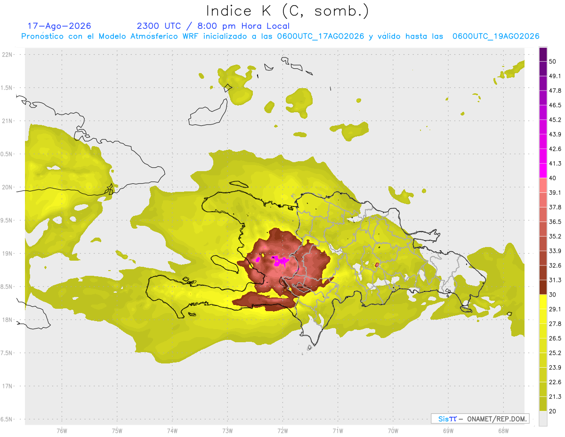Screen dimensions: 565x437
Task: Click the "19N" latitude axis label
Action: point(8,254)
